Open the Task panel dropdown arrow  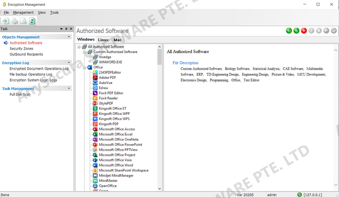click(61, 29)
